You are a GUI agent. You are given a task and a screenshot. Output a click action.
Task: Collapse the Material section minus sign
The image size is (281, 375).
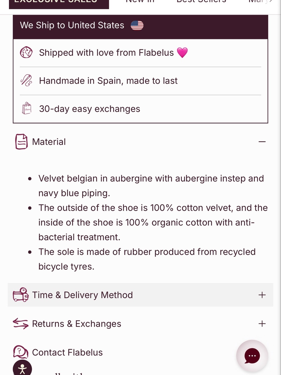pyautogui.click(x=262, y=142)
